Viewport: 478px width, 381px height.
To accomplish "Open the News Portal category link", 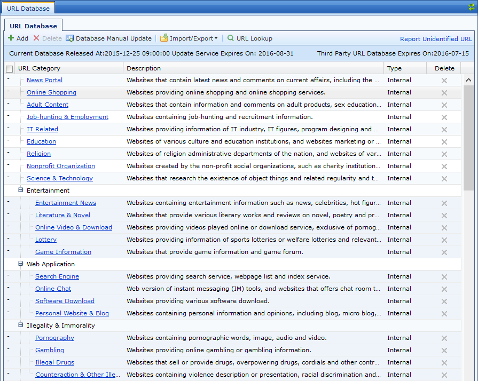I will tap(44, 80).
